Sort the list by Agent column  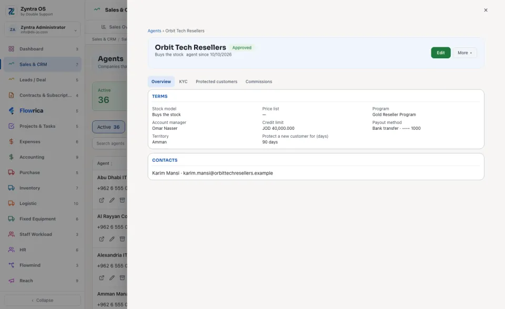point(105,163)
